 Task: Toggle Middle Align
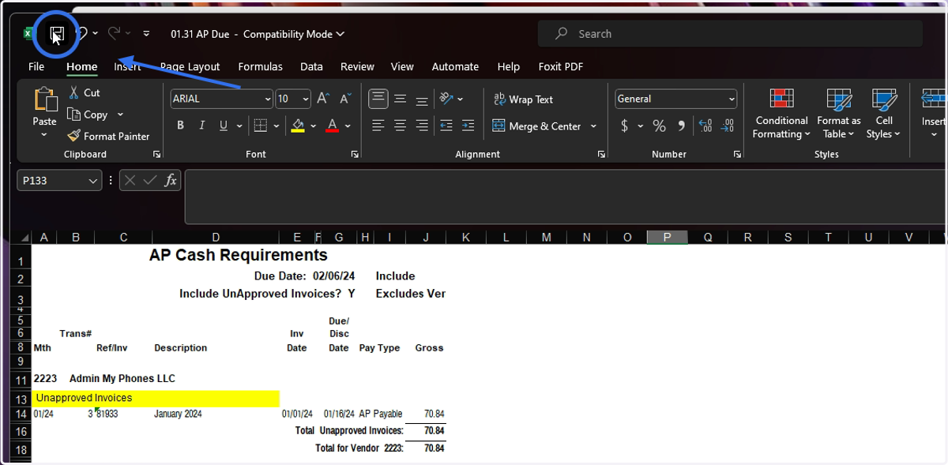point(401,99)
